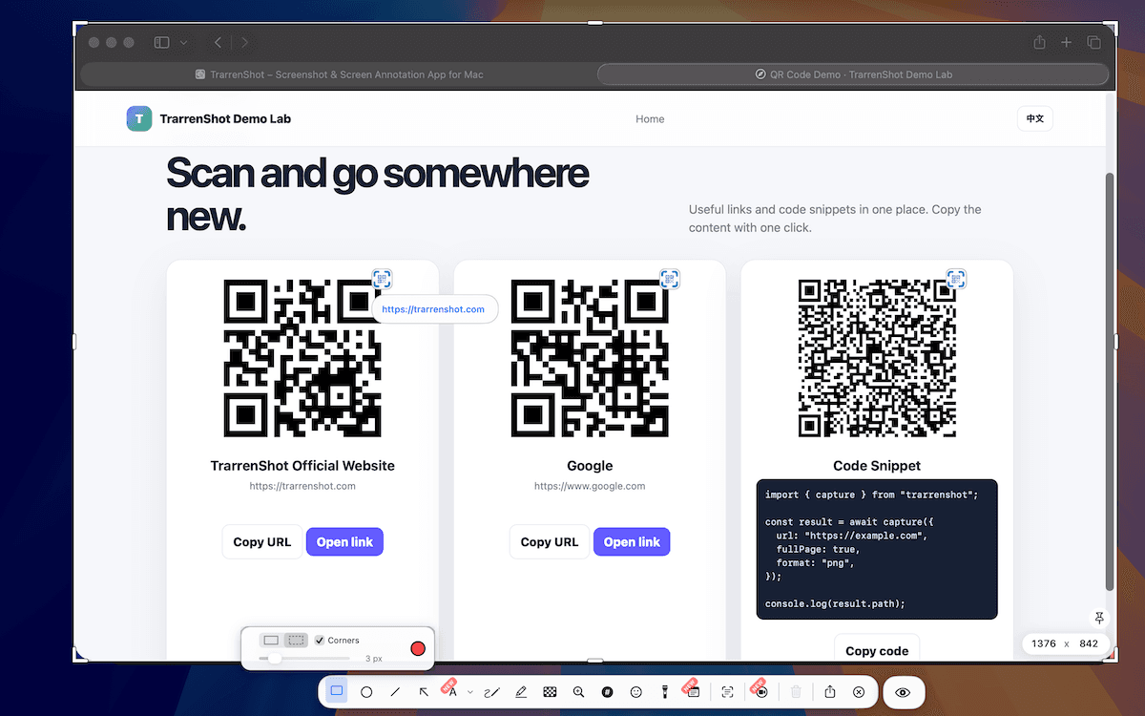
Task: Click the code snippet text block
Action: tap(877, 549)
